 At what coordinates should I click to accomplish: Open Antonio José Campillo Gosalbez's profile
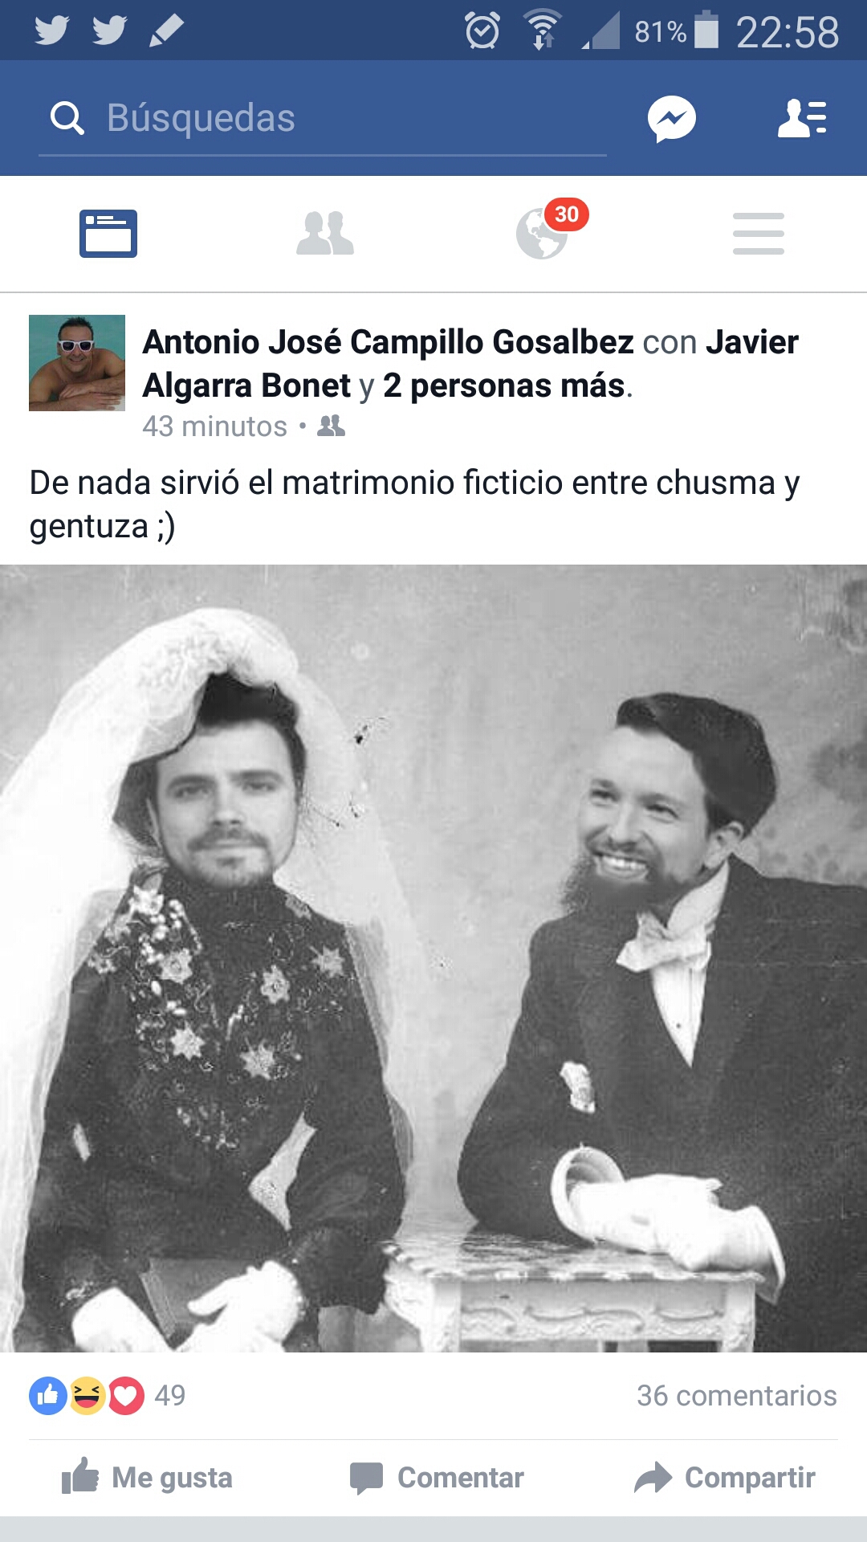(389, 342)
